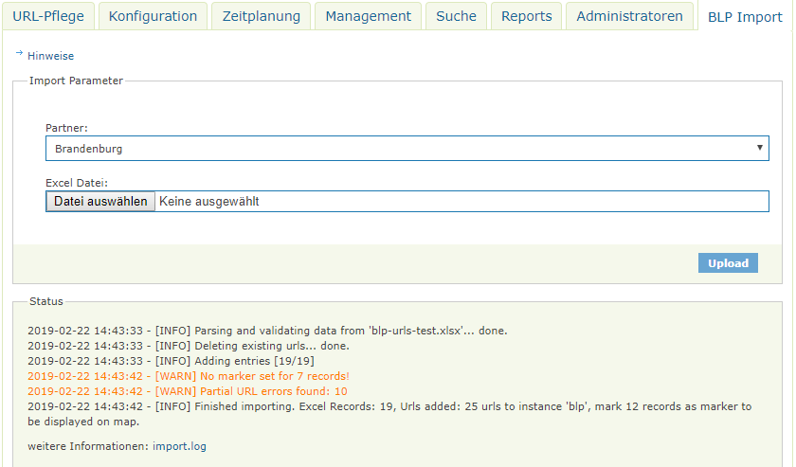Screen dimensions: 796x467
Task: Open the Partner dropdown showing Brandenburg
Action: [407, 149]
